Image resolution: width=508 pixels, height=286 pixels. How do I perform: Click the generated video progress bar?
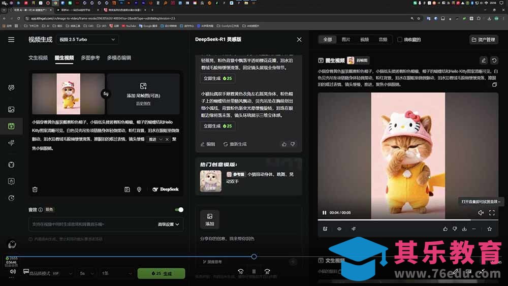(x=408, y=220)
